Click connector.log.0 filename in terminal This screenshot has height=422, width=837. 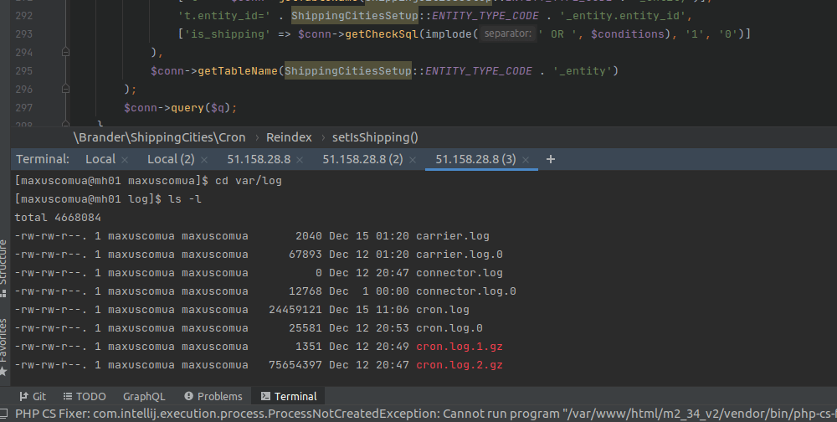click(x=466, y=291)
